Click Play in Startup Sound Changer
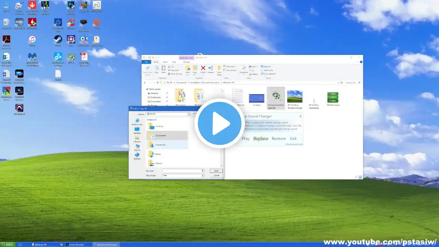This screenshot has width=439, height=247. tap(246, 139)
